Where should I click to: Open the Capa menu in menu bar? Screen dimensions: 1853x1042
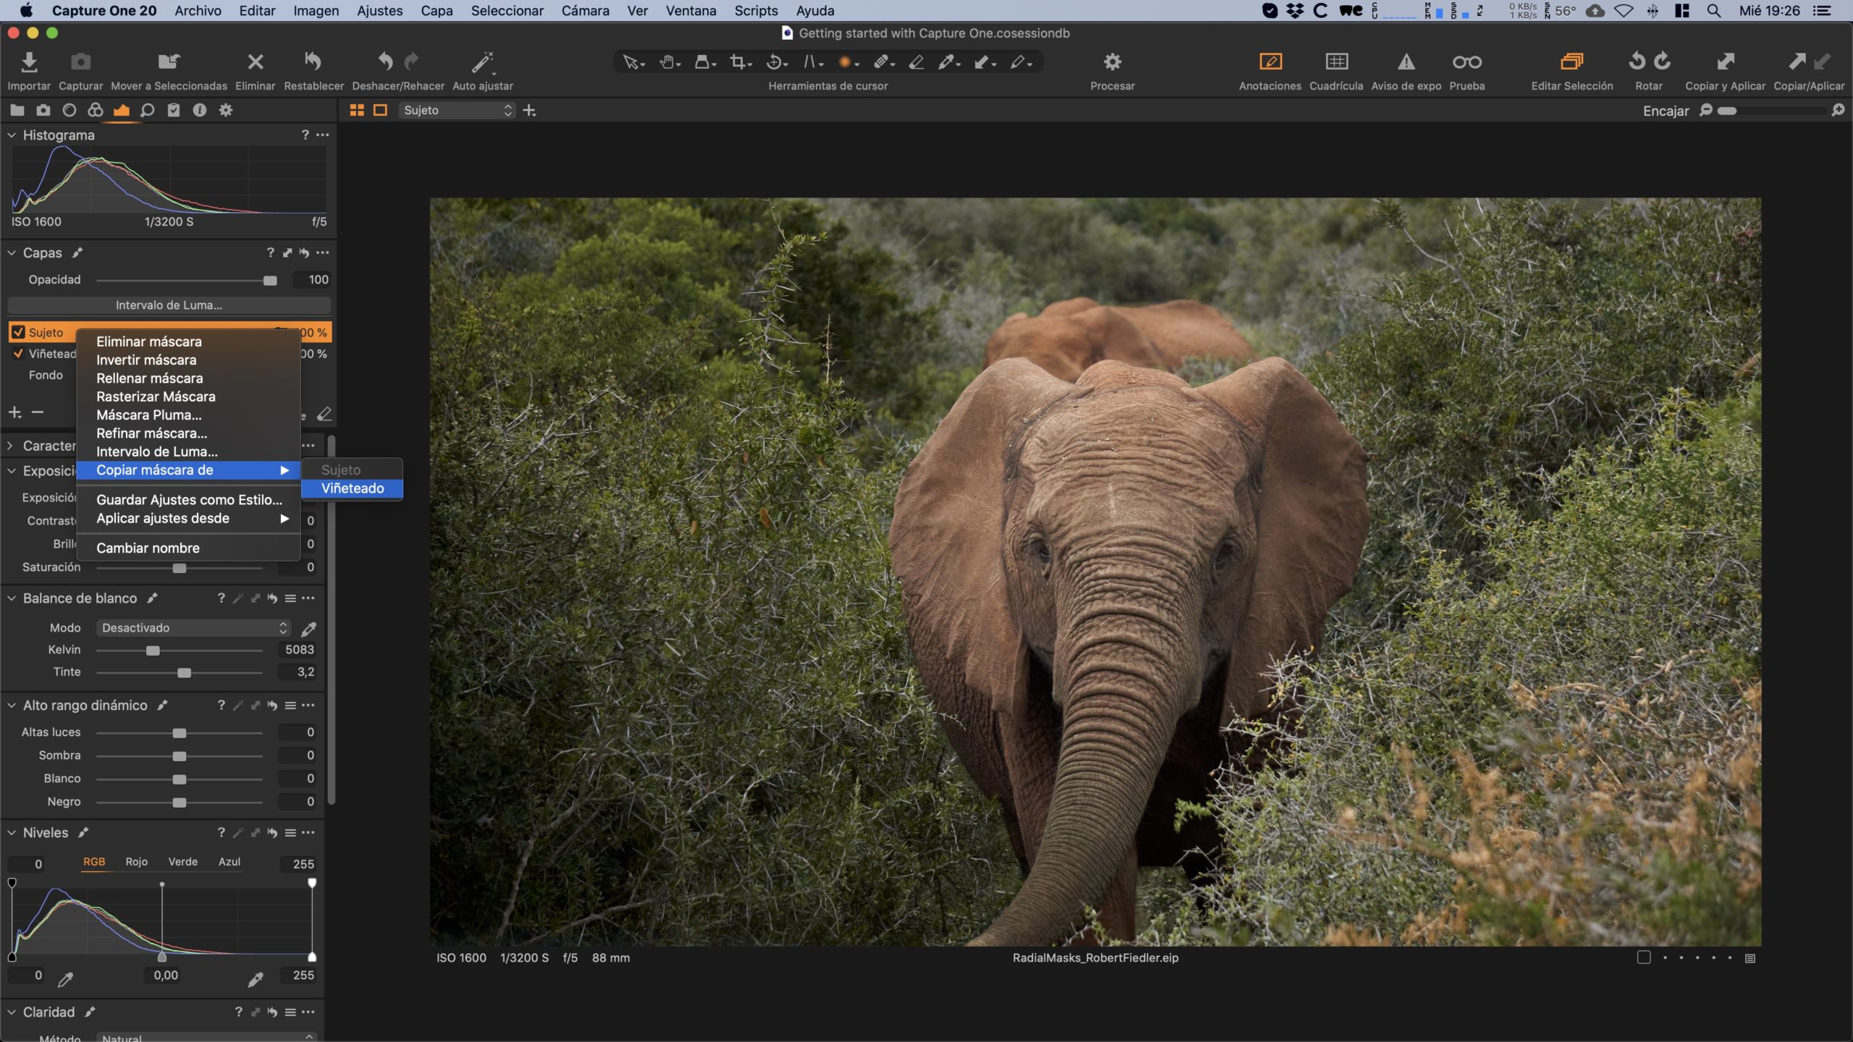coord(436,11)
